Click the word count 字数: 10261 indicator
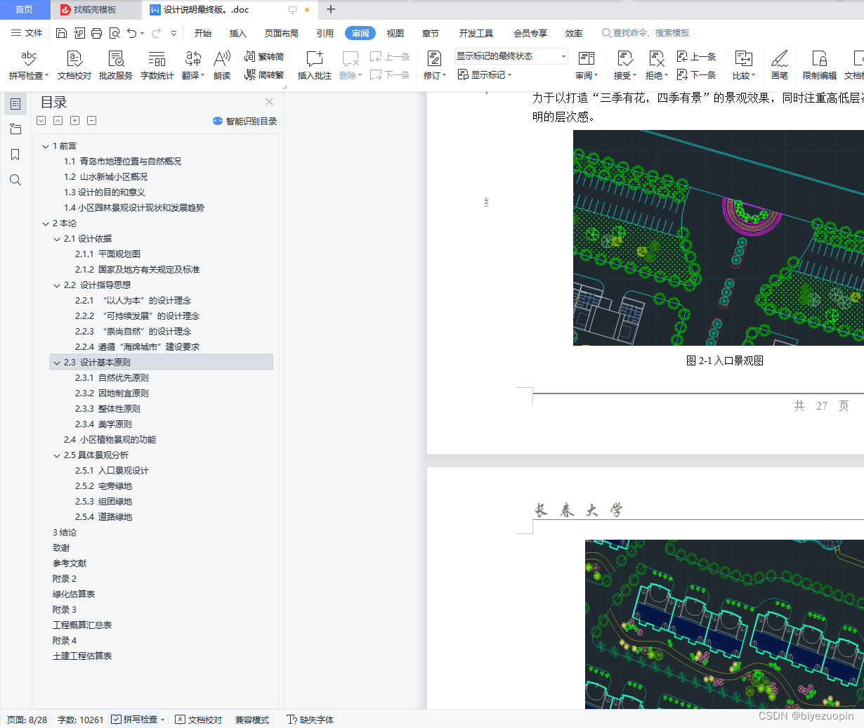 click(80, 720)
